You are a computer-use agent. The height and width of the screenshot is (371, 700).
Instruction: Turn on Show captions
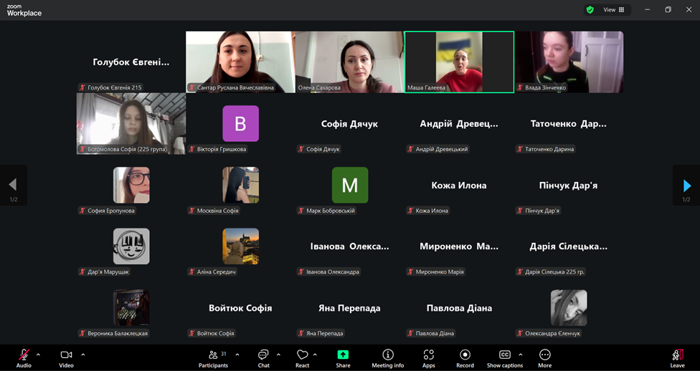[504, 358]
